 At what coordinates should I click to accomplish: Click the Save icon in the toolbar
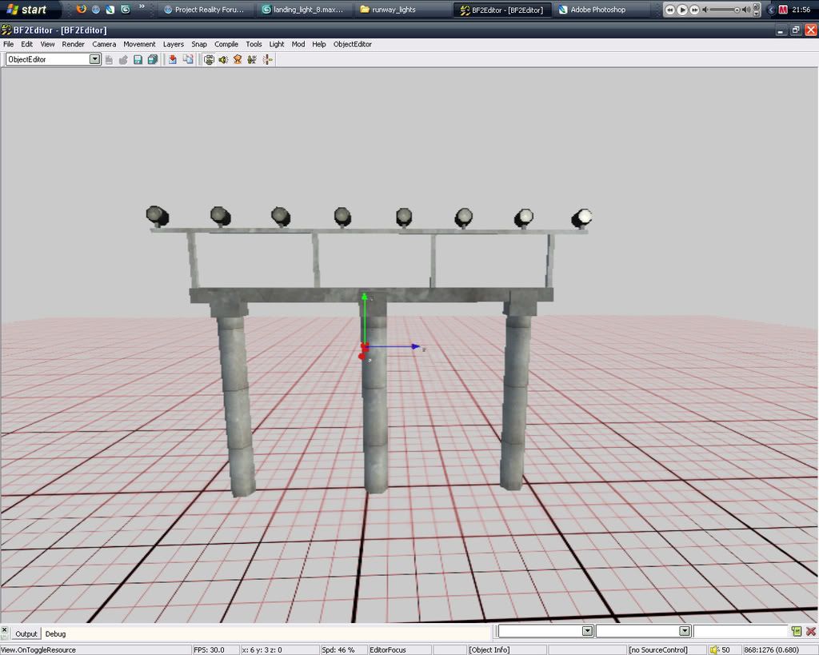click(x=138, y=60)
